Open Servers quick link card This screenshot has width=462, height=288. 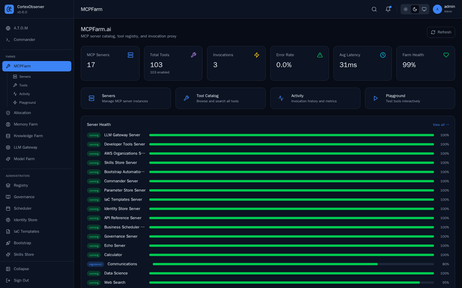126,98
